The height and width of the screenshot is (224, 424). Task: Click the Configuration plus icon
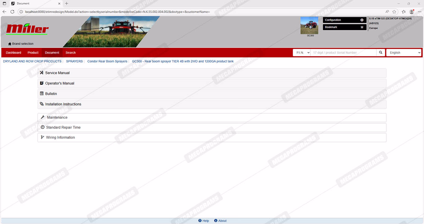362,20
